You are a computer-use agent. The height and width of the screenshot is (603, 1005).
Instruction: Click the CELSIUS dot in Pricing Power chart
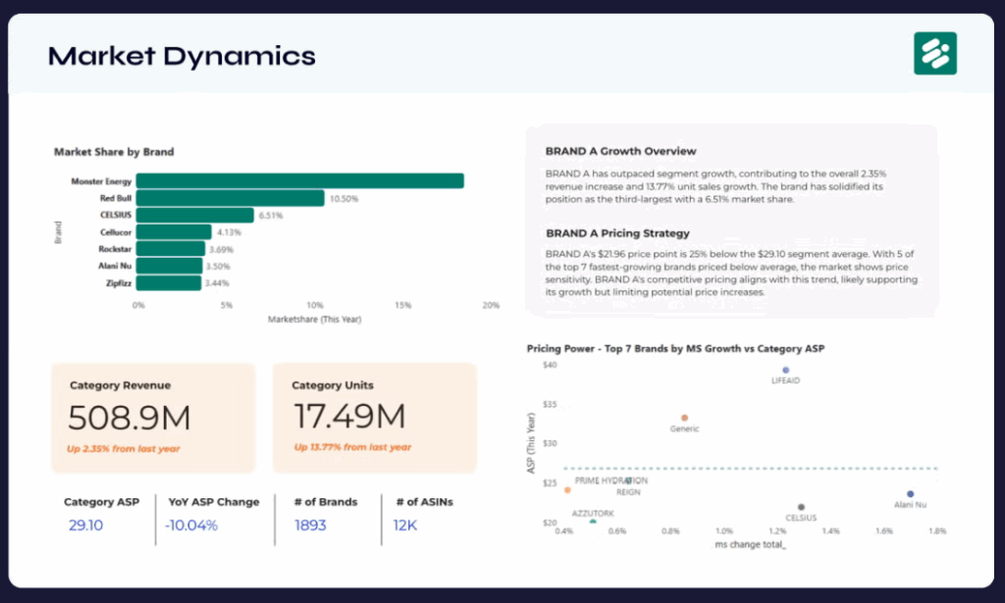coord(802,508)
